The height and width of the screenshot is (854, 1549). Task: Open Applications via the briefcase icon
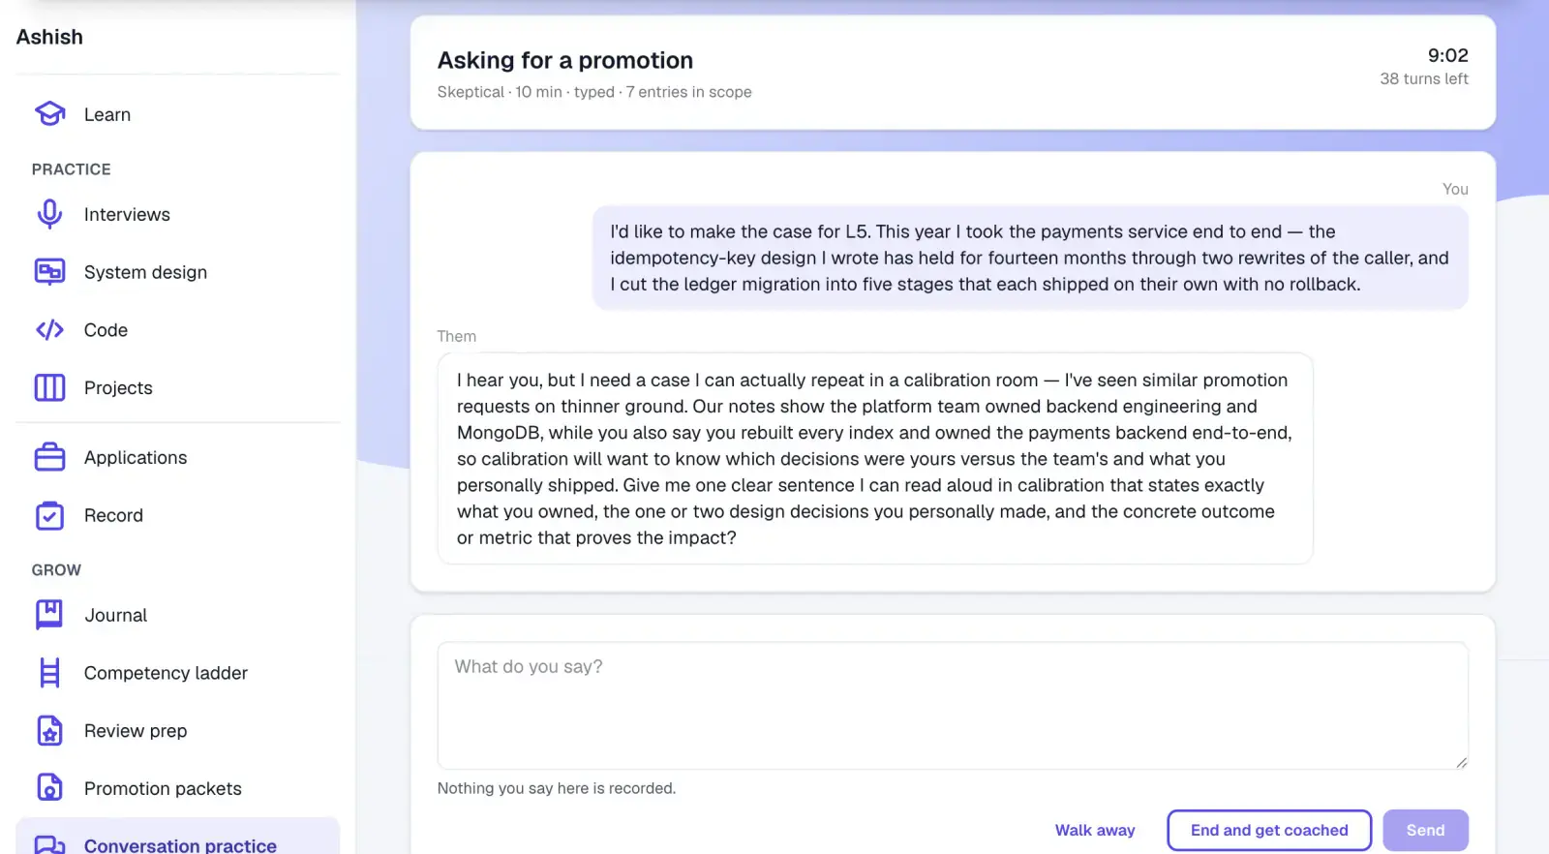(49, 457)
